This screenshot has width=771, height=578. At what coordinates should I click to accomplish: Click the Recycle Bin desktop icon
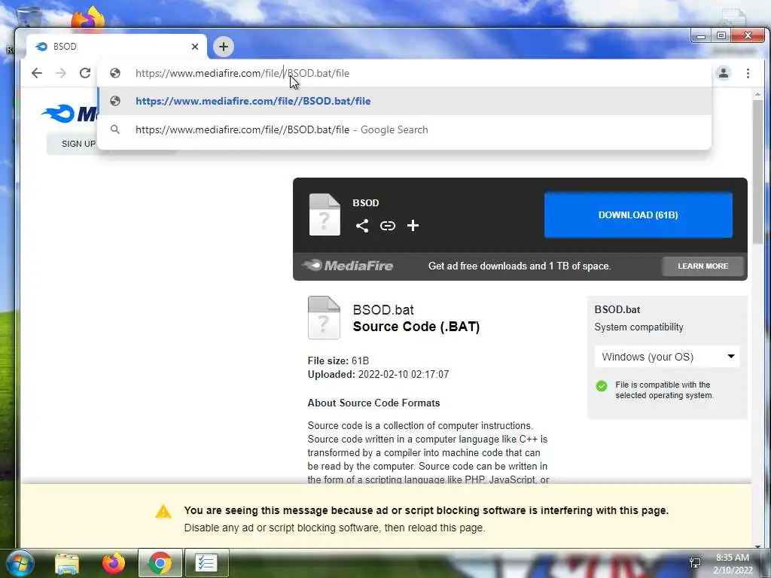click(28, 17)
